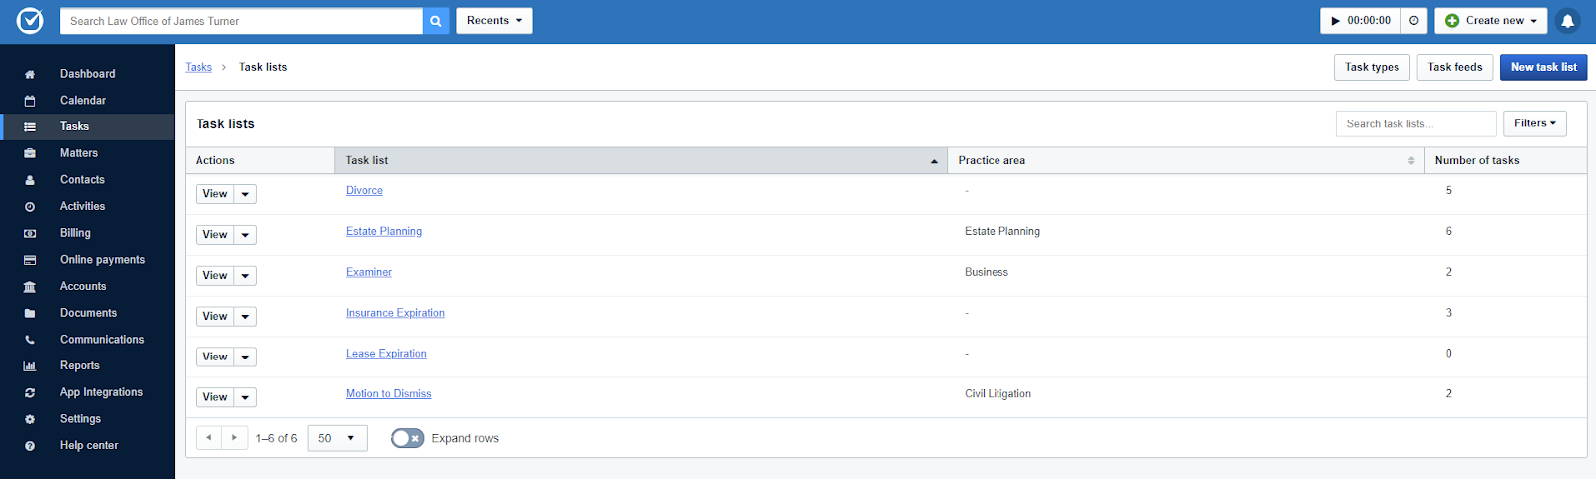
Task: Expand action arrow for Insurance Expiration row
Action: tap(246, 317)
